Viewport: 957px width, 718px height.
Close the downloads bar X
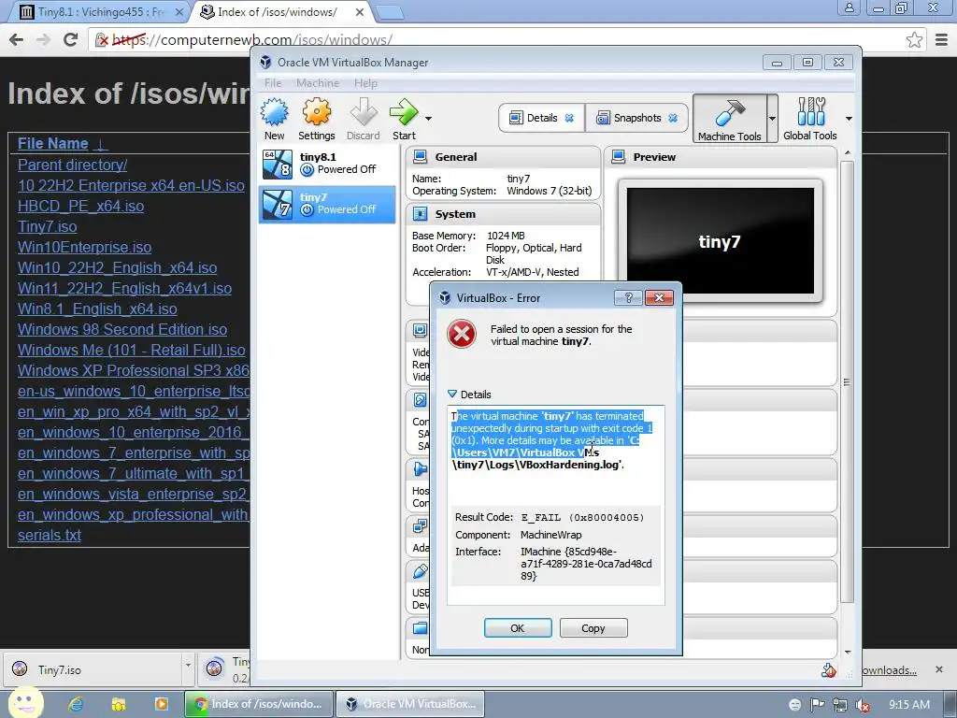[x=939, y=669]
